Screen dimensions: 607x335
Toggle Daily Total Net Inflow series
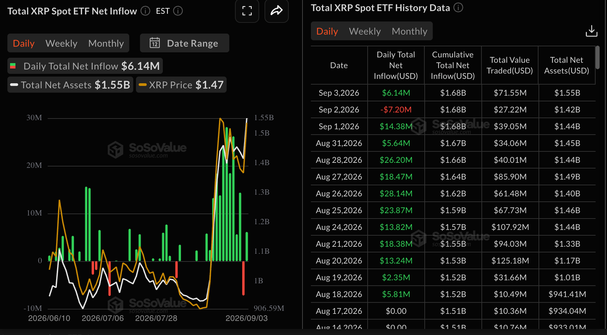click(x=85, y=66)
